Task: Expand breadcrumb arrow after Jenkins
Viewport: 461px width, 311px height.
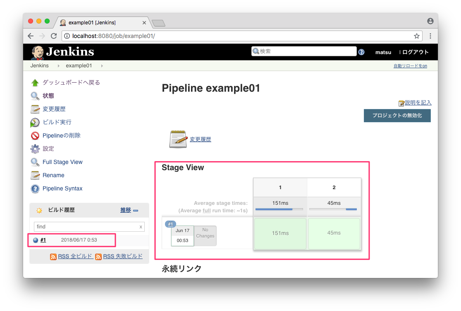Action: [x=58, y=66]
